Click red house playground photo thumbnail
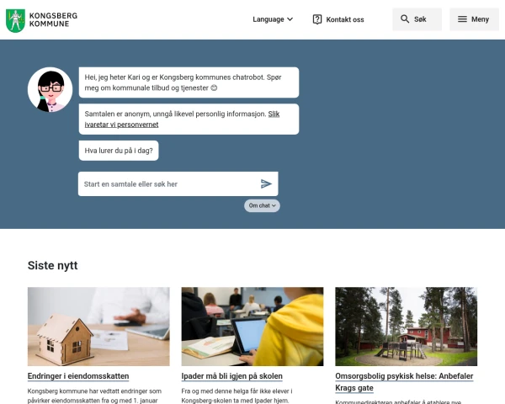 tap(407, 327)
